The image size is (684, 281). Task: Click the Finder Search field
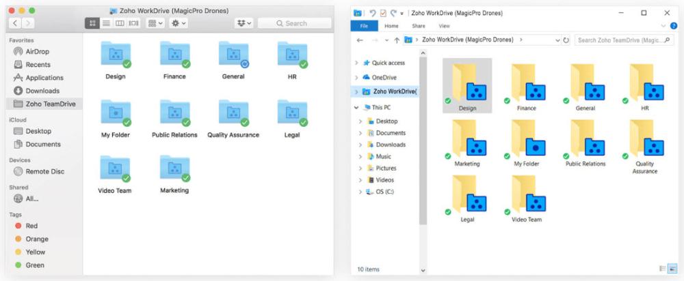(294, 23)
